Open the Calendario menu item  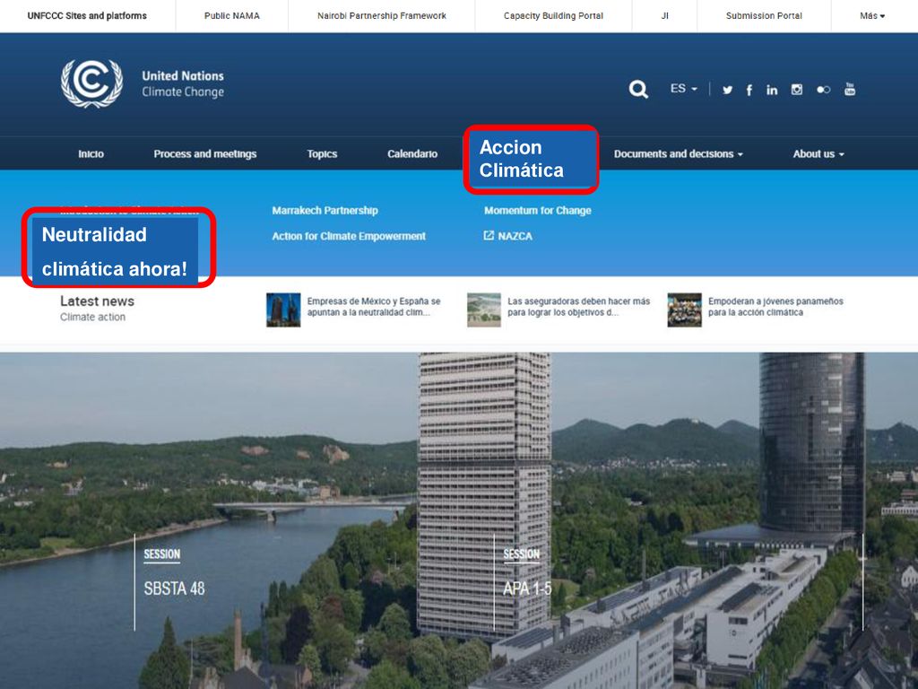412,153
